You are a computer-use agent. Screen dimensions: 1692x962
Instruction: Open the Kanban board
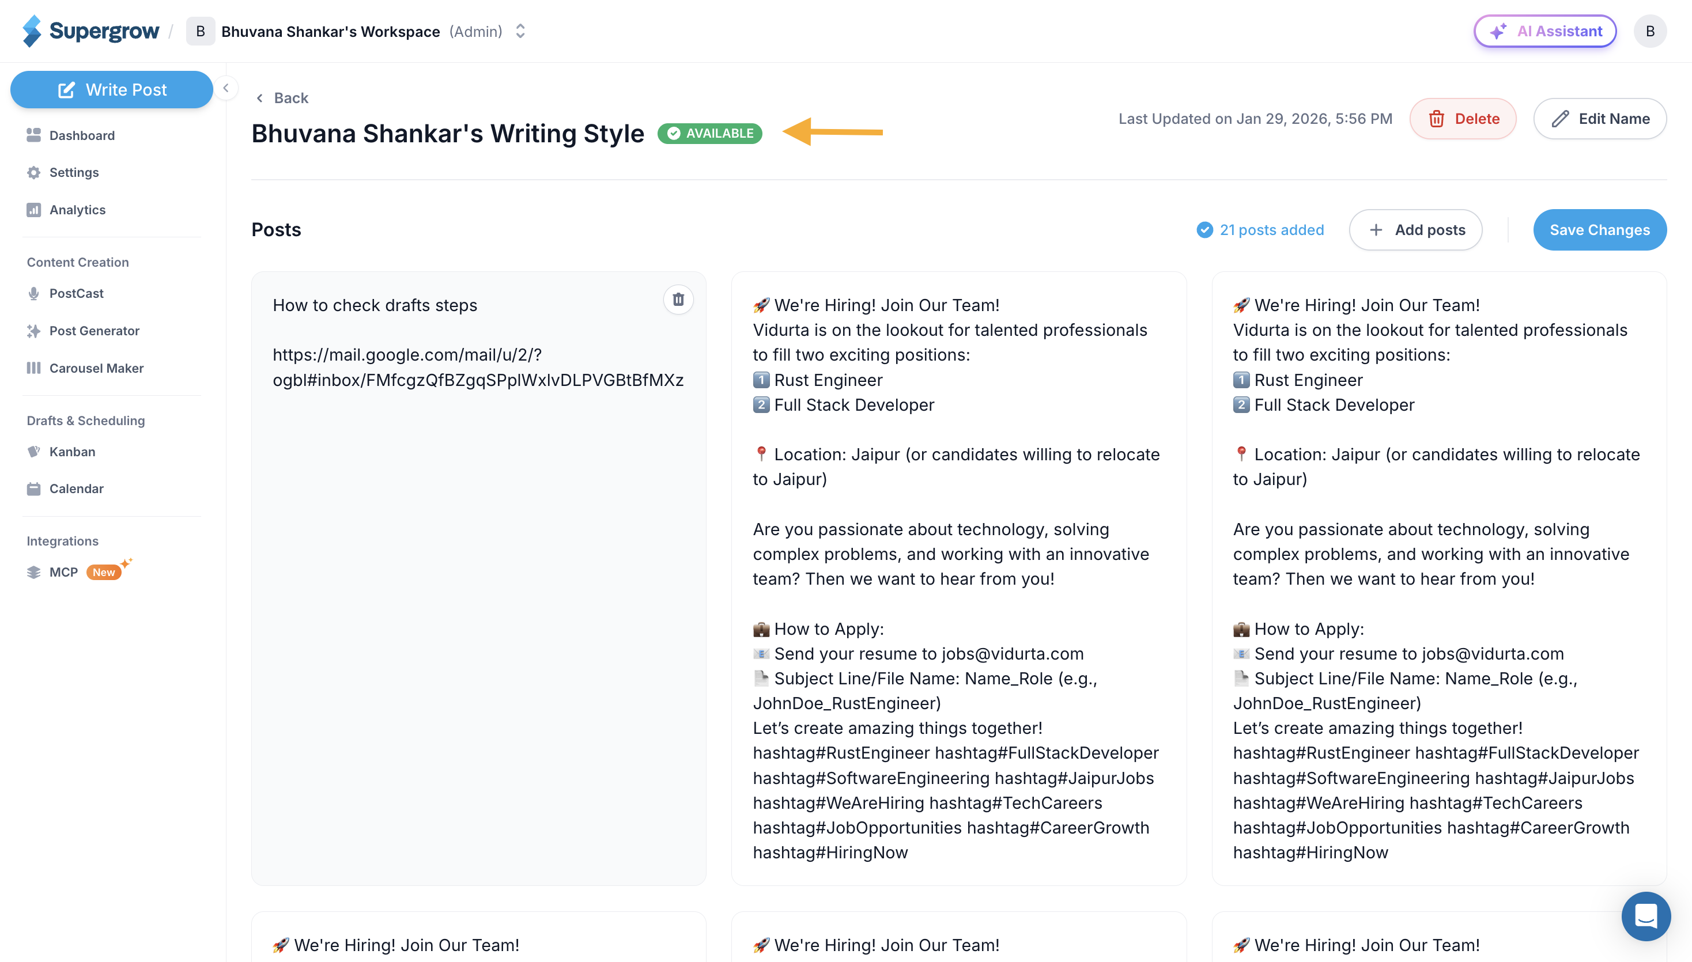(x=72, y=452)
